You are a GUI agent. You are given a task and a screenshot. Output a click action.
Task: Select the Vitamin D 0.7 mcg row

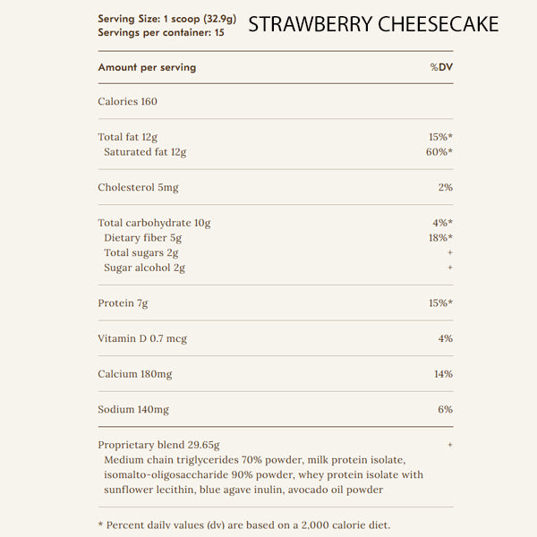click(142, 338)
